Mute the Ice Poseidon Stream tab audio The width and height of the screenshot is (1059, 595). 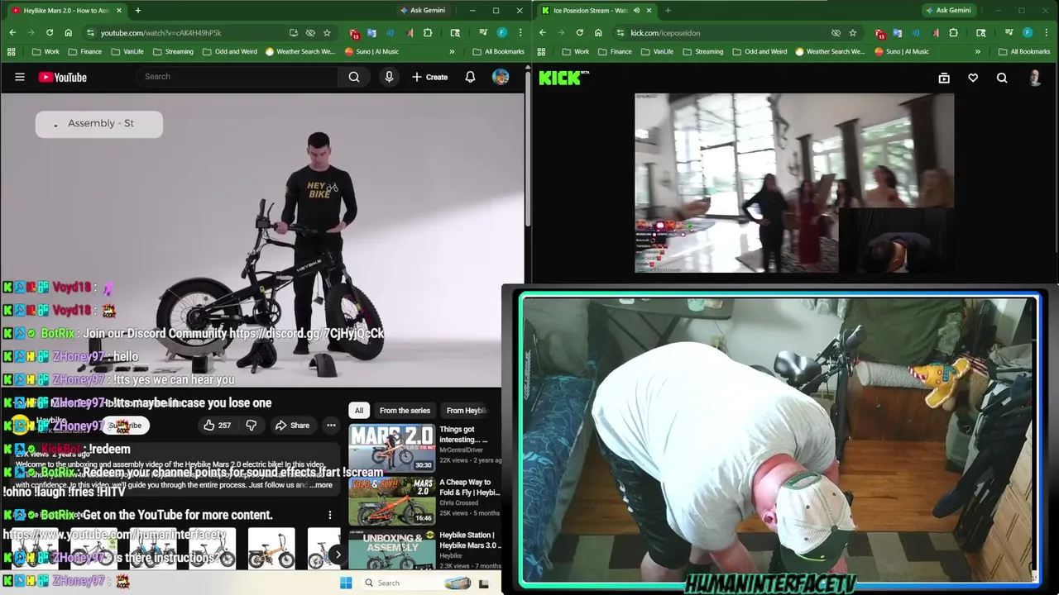(x=636, y=10)
